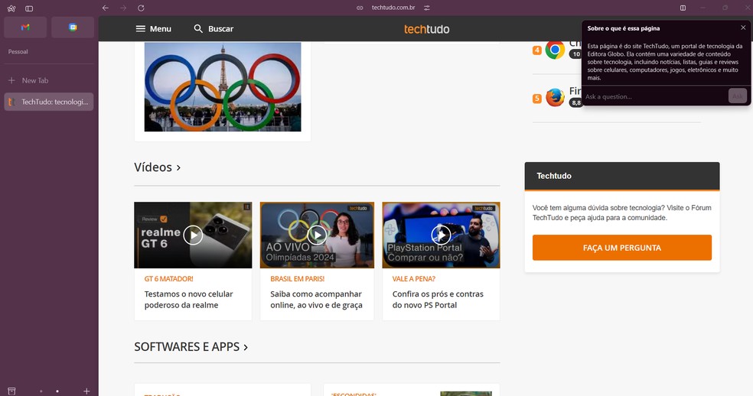Image resolution: width=753 pixels, height=396 pixels.
Task: Play the PlayStation Portal video
Action: 441,235
